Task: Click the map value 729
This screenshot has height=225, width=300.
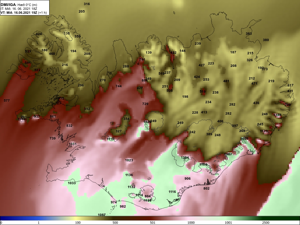Action: click(x=145, y=104)
